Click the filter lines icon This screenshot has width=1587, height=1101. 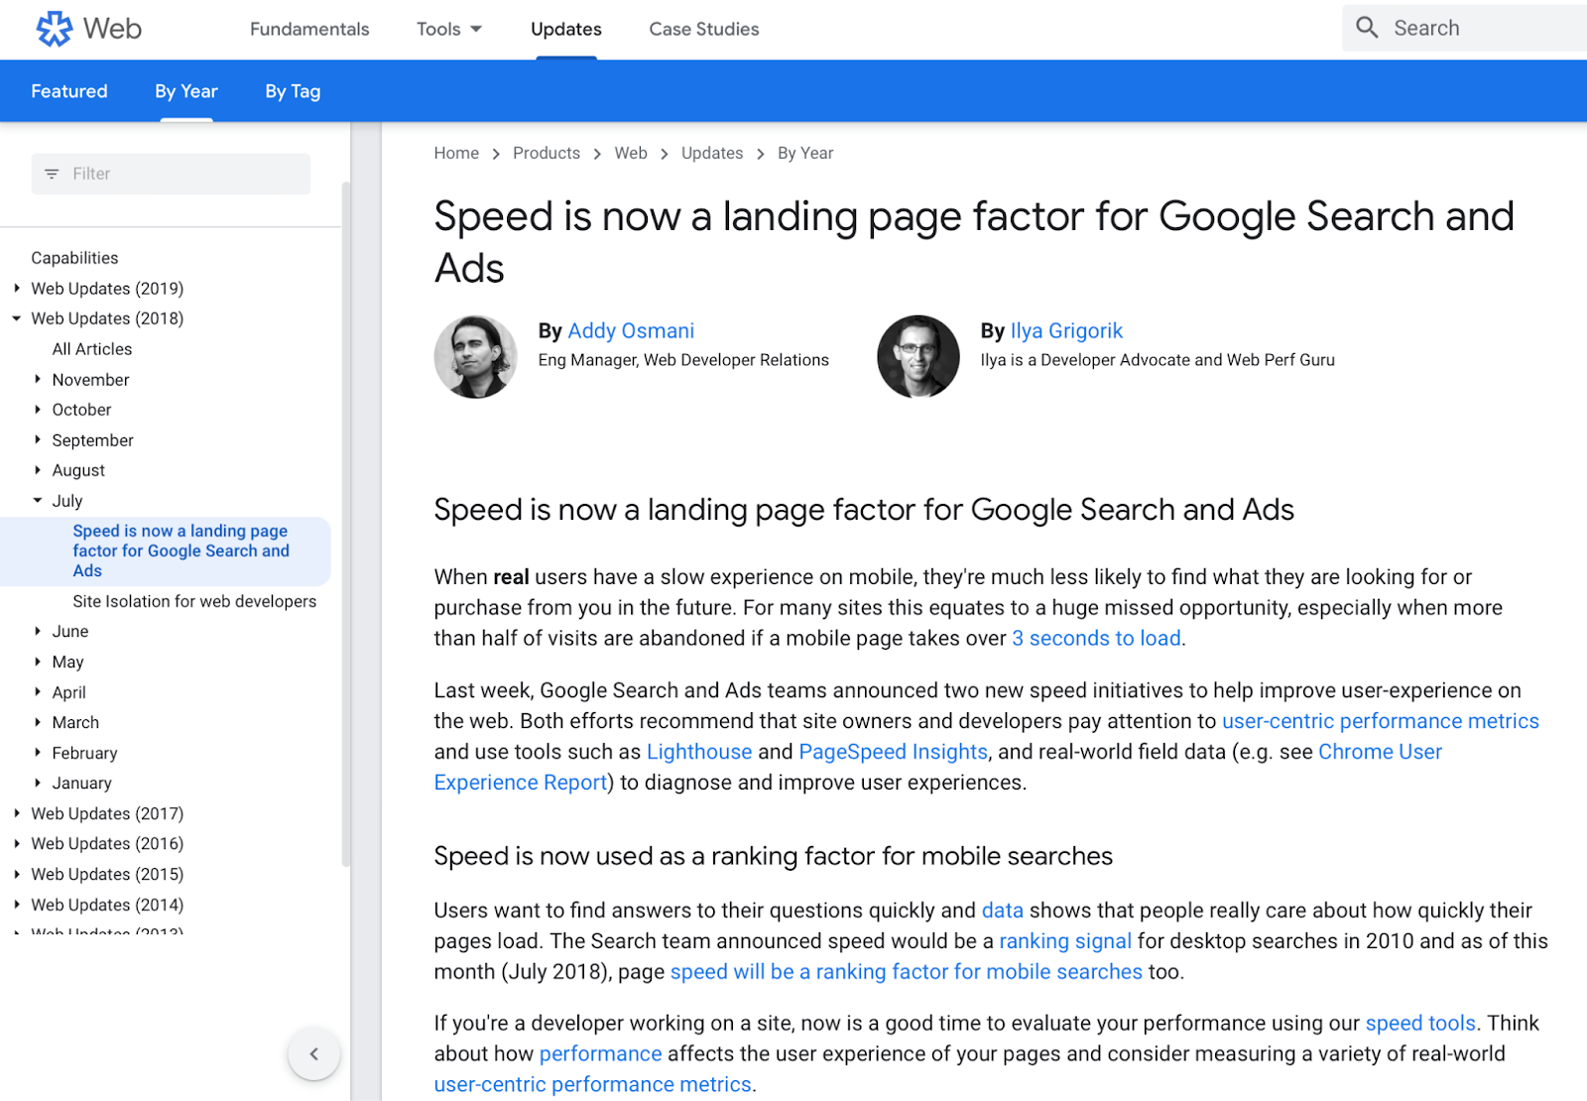point(52,174)
